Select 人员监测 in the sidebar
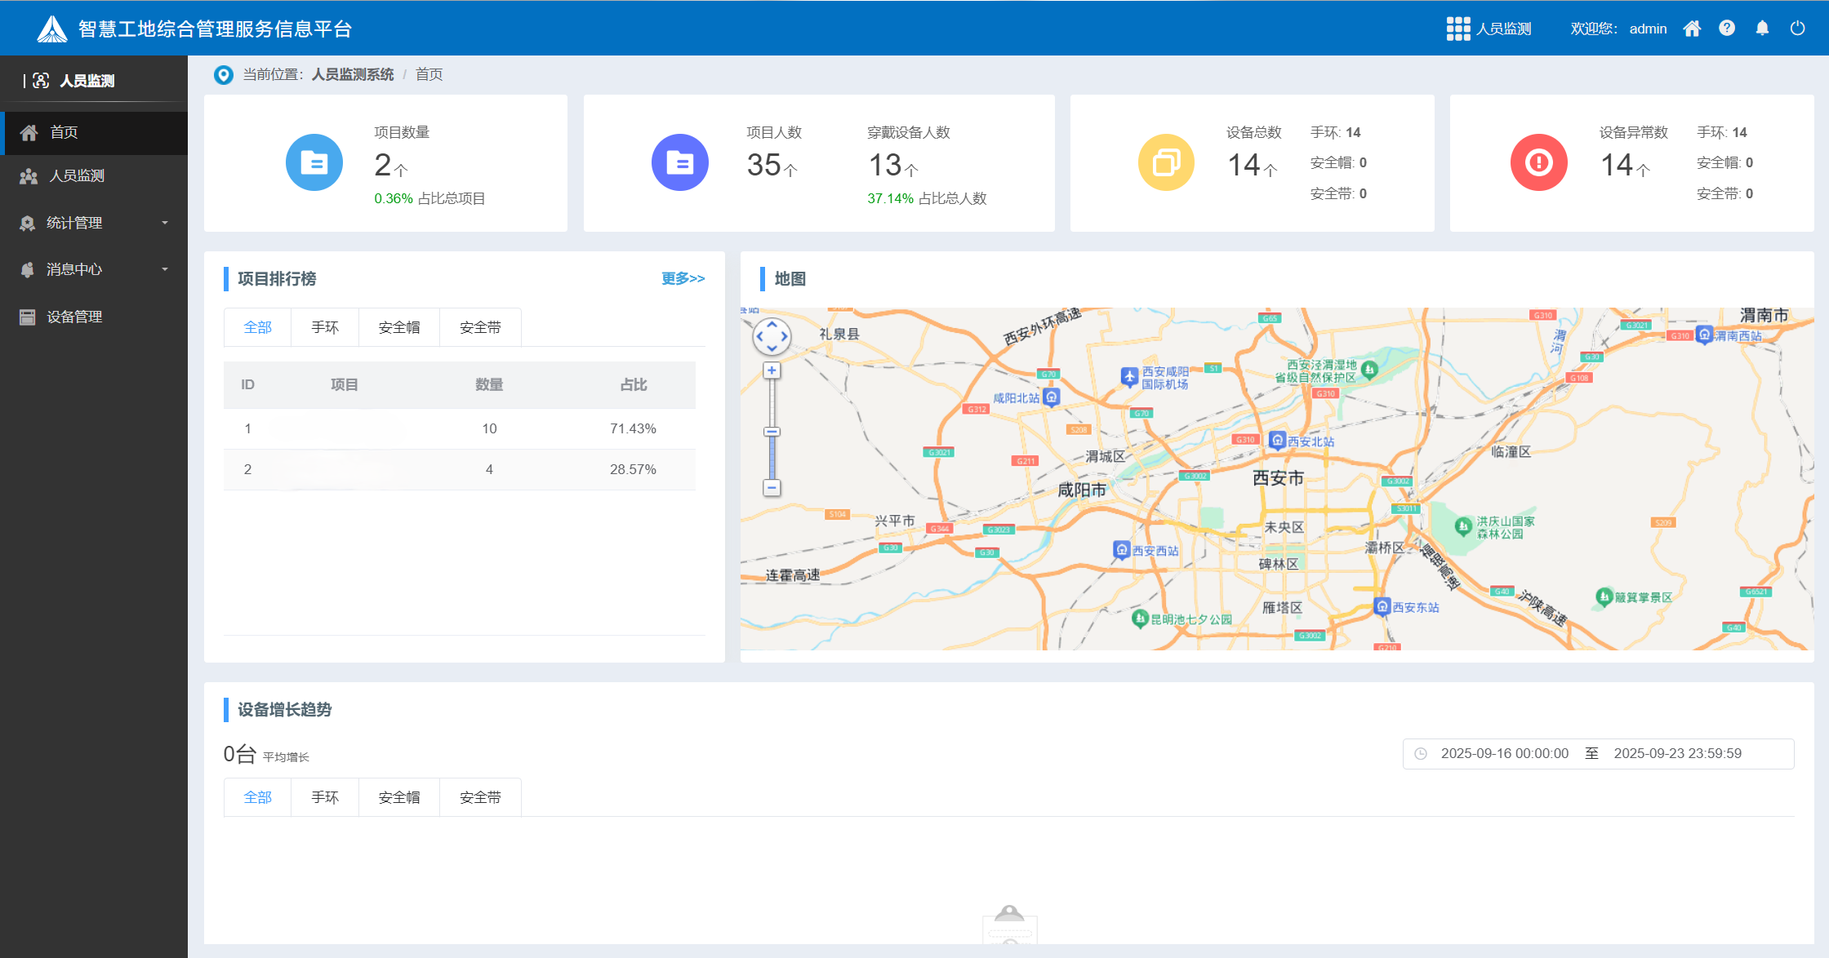1829x958 pixels. 77,175
